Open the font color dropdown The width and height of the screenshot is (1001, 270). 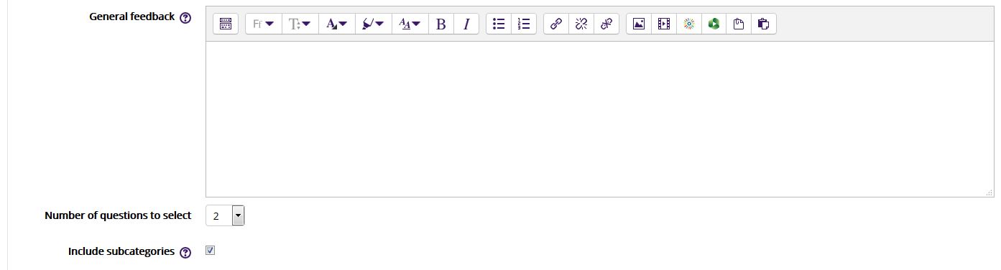(x=336, y=24)
